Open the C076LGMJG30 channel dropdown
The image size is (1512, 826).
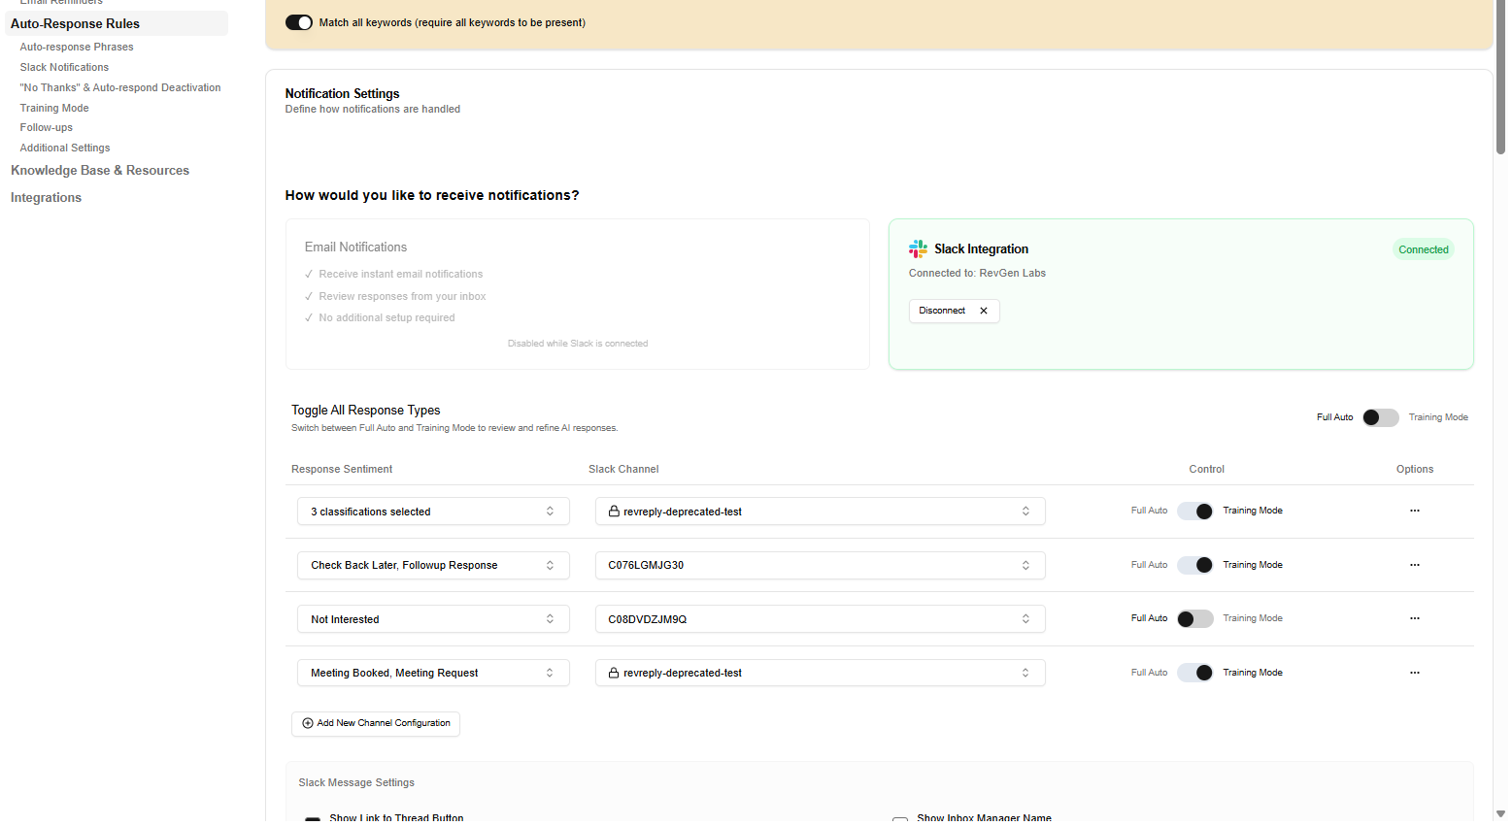pyautogui.click(x=820, y=565)
